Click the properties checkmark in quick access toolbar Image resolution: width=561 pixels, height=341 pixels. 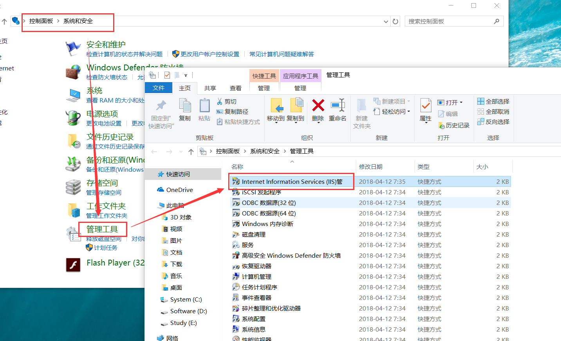(167, 75)
